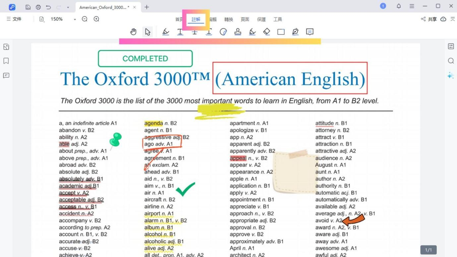Screen dimensions: 457x257
Task: Select the Hand pan tool
Action: pyautogui.click(x=133, y=32)
